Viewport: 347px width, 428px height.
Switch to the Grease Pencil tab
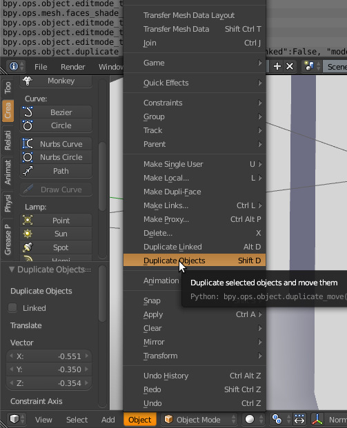(x=8, y=239)
